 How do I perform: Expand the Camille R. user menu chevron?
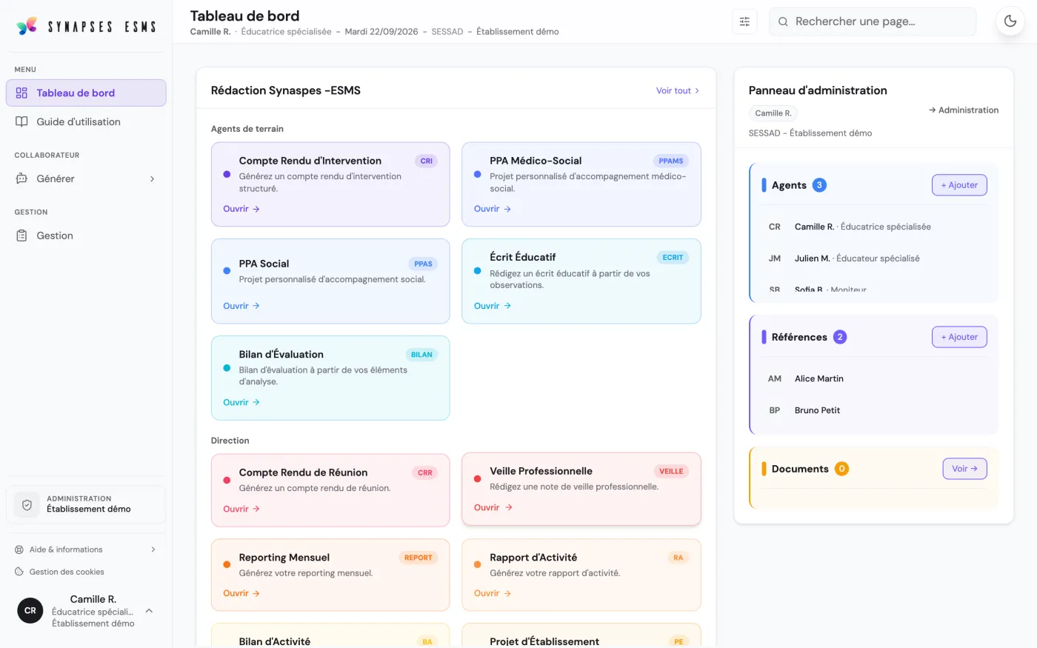tap(149, 611)
